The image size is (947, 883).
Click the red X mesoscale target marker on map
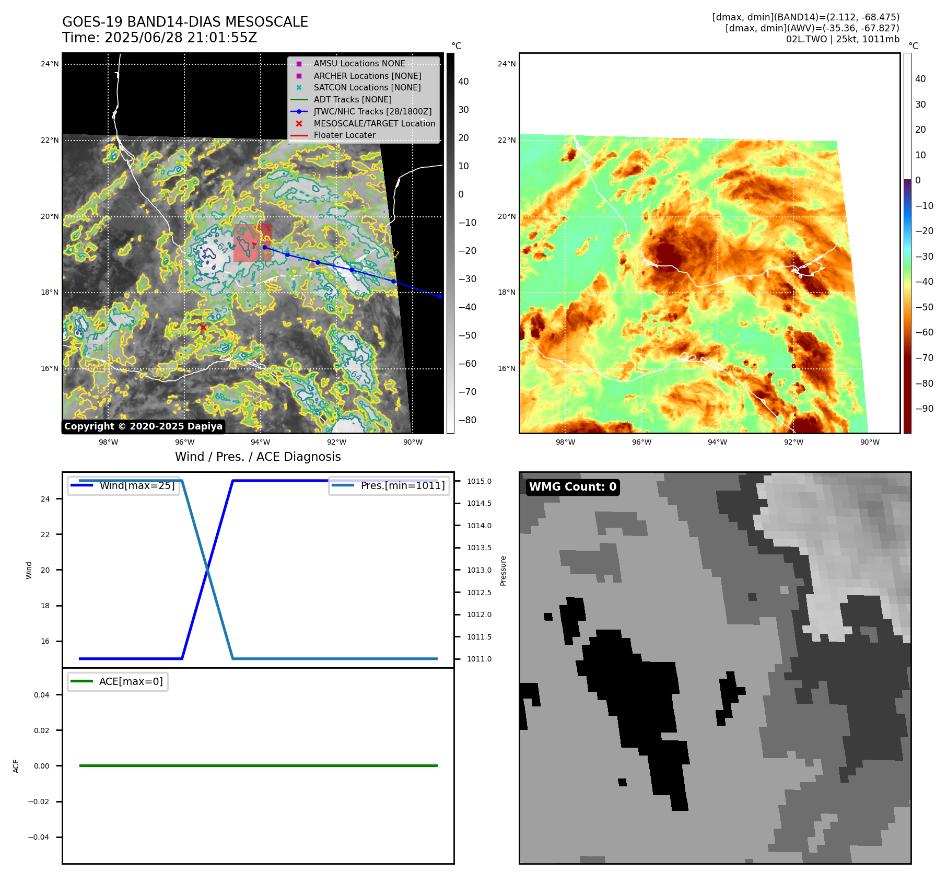point(203,327)
